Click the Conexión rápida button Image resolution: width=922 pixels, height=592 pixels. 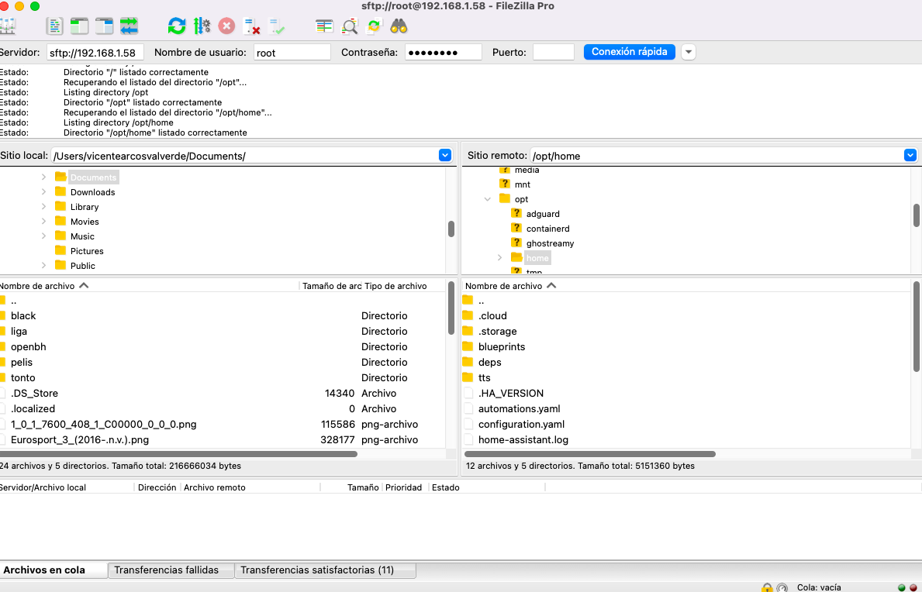(630, 52)
